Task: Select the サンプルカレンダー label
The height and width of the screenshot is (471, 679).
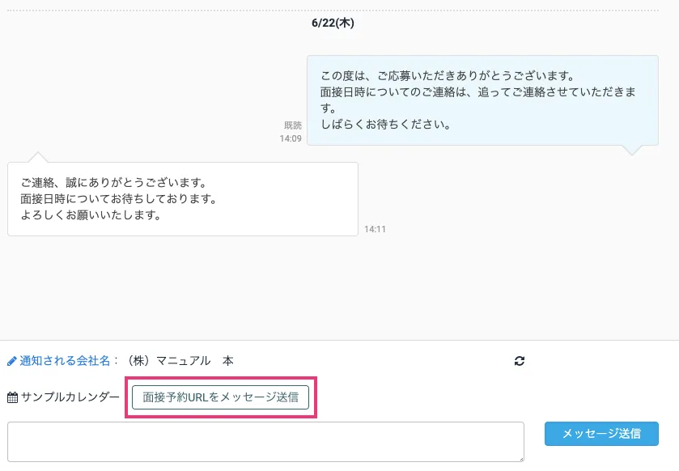Action: [x=70, y=397]
